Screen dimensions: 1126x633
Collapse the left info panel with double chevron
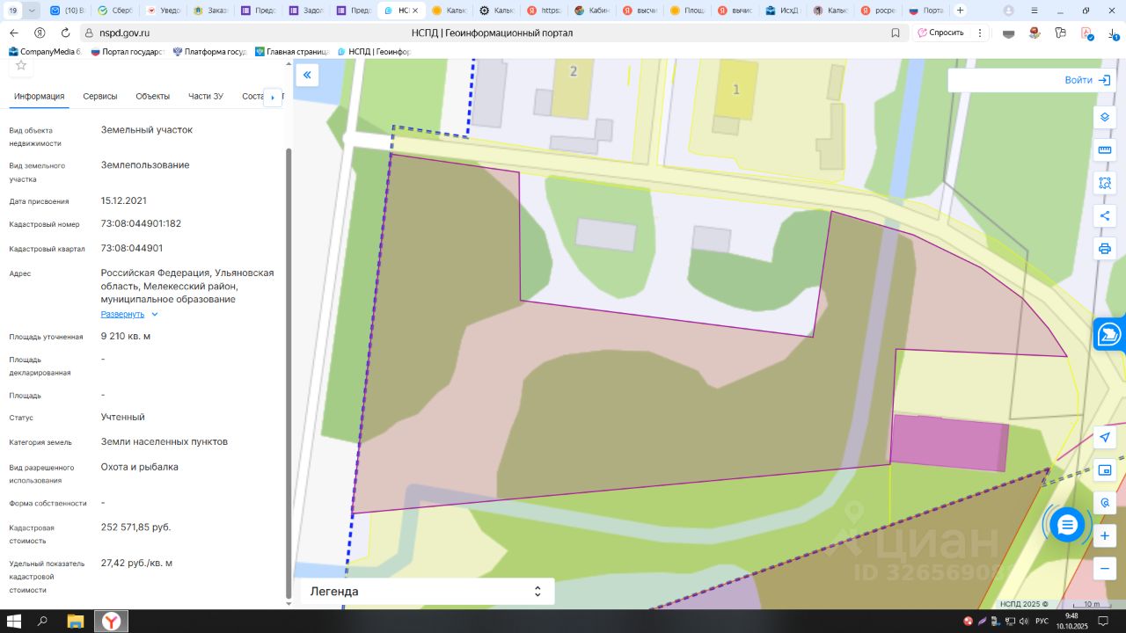307,76
